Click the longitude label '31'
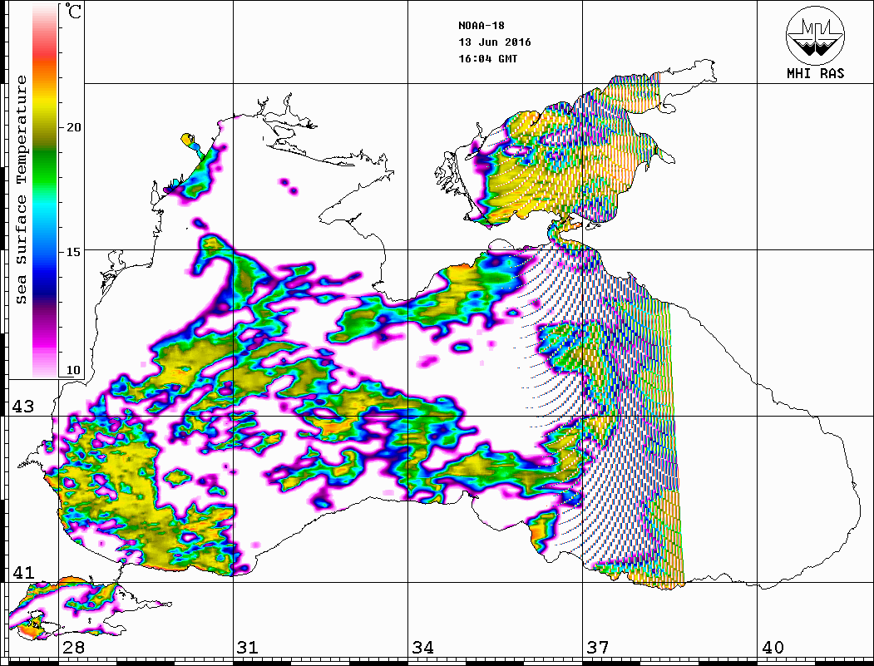Screen dimensions: 874x666 248,647
